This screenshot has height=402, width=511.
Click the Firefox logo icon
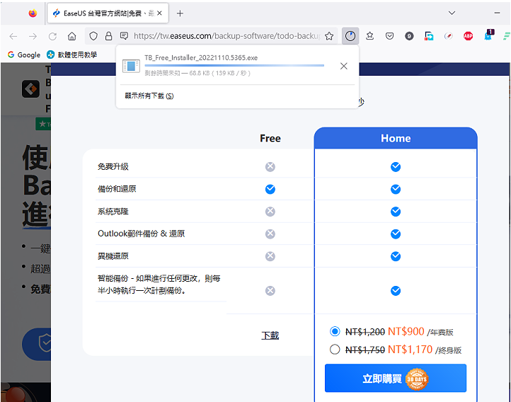click(x=33, y=13)
